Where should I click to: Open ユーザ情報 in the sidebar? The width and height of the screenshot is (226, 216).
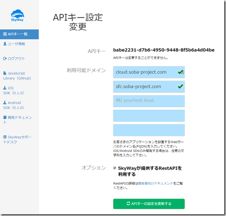click(14, 44)
